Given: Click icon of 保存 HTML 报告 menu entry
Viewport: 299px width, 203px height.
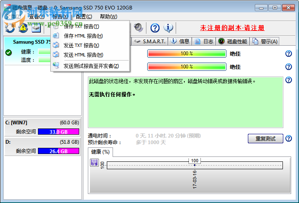Looking at the screenshot, I should pos(56,35).
